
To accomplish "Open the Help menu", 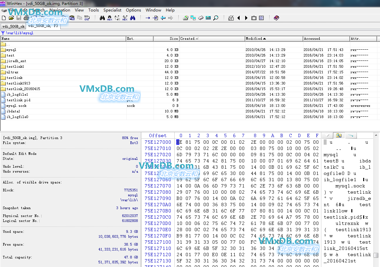I will [x=170, y=10].
